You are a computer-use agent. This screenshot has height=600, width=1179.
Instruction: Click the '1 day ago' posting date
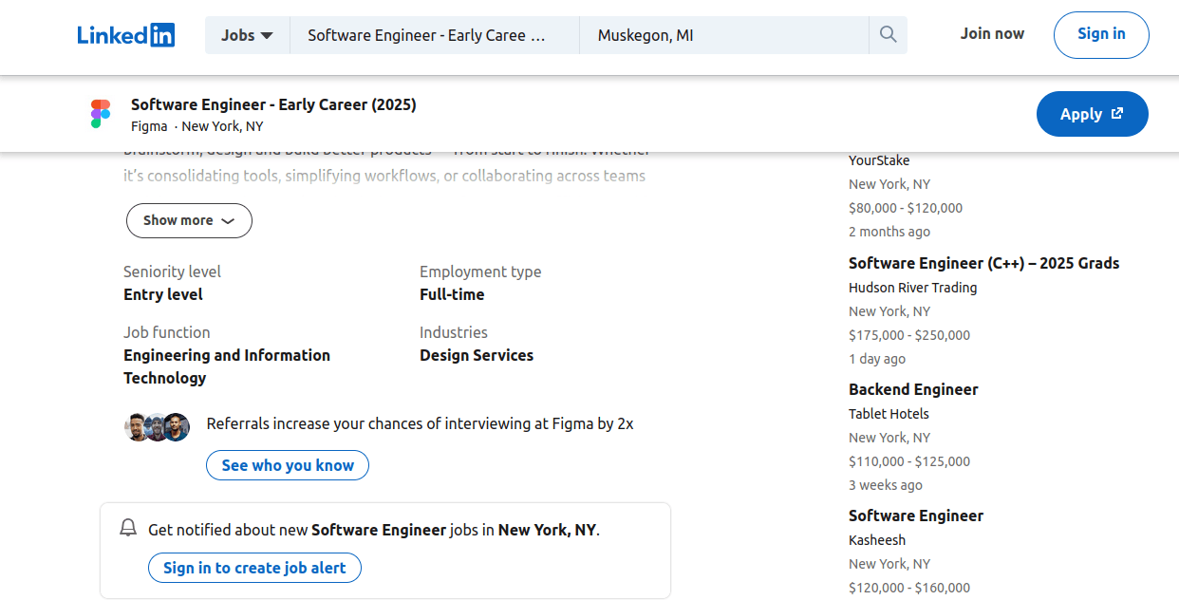point(877,359)
